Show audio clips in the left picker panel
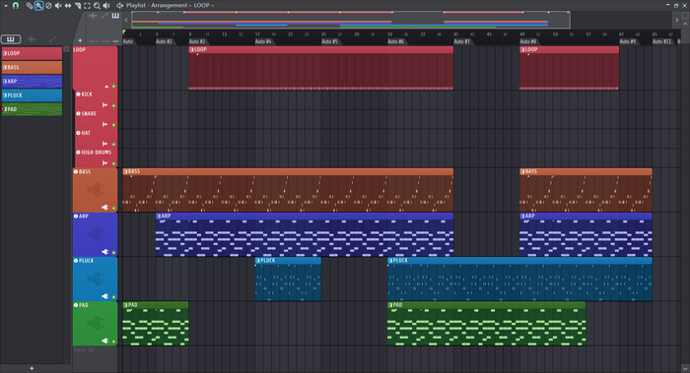This screenshot has height=373, width=690. pyautogui.click(x=32, y=39)
